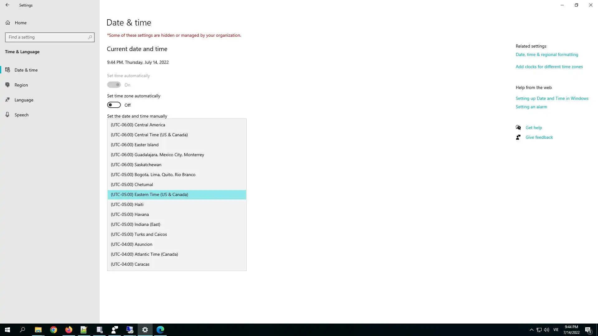The image size is (598, 336).
Task: Click the search magnifier icon
Action: 90,37
